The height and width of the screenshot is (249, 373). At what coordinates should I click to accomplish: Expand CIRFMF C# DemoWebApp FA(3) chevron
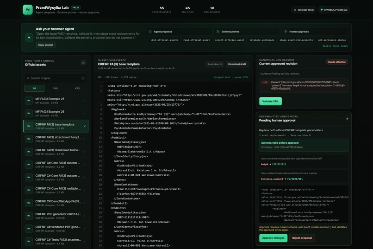point(84,203)
